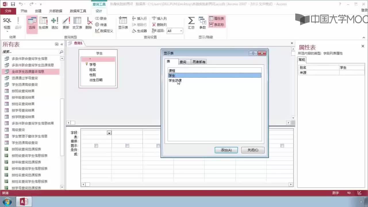Switch to 两者都有 tab in dialog
Screen dimensions: 368x207
(199, 62)
